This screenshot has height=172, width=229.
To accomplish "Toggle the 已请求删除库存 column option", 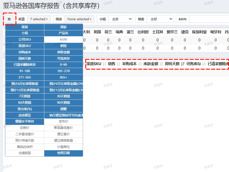I will pos(25,65).
